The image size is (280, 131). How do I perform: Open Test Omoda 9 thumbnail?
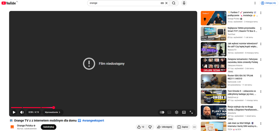pyautogui.click(x=214, y=97)
